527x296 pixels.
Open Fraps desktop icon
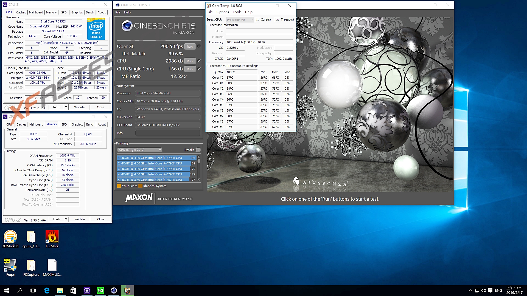click(10, 266)
